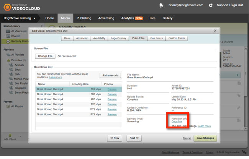
Task: Go to the Home menu
Action: [x=49, y=18]
